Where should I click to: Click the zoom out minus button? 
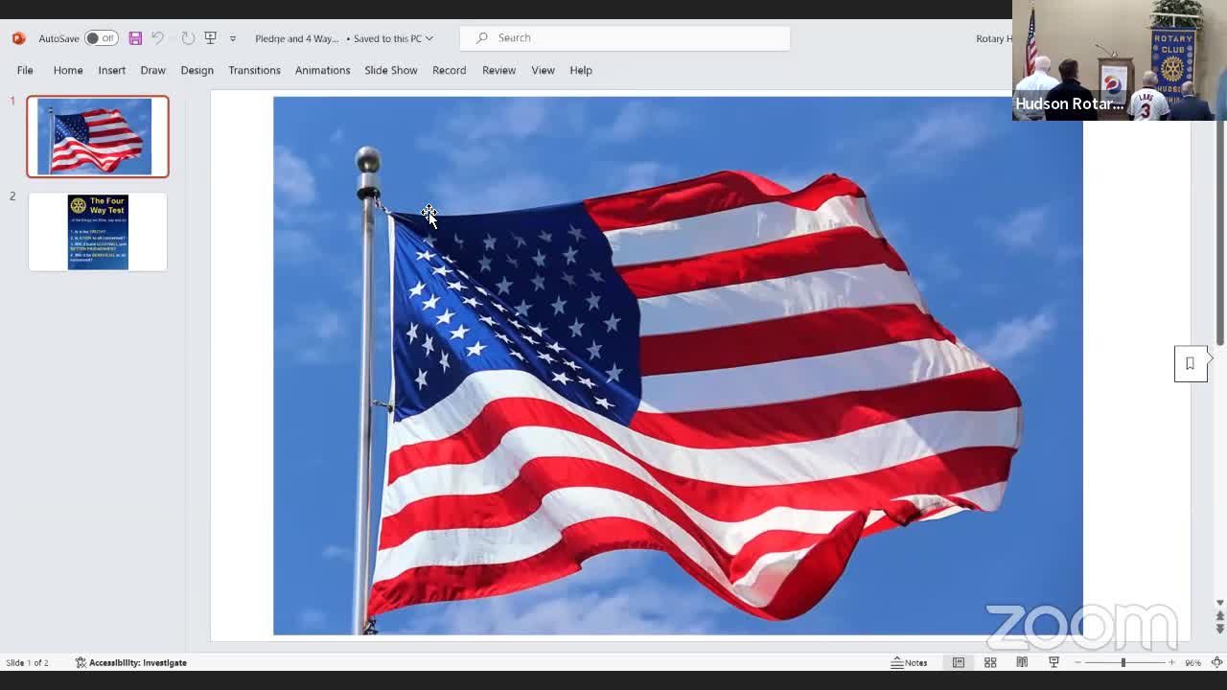tap(1078, 662)
